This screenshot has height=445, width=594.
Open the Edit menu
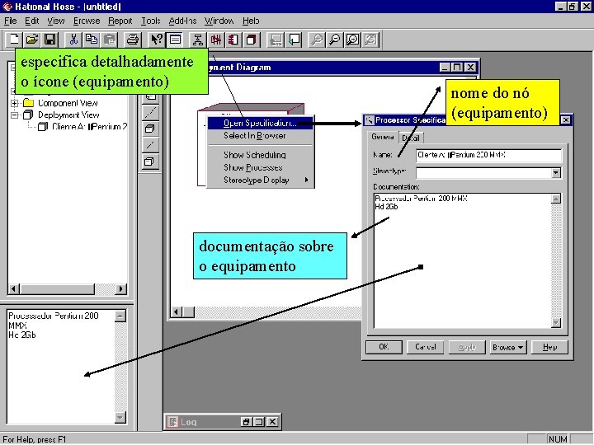tap(32, 21)
